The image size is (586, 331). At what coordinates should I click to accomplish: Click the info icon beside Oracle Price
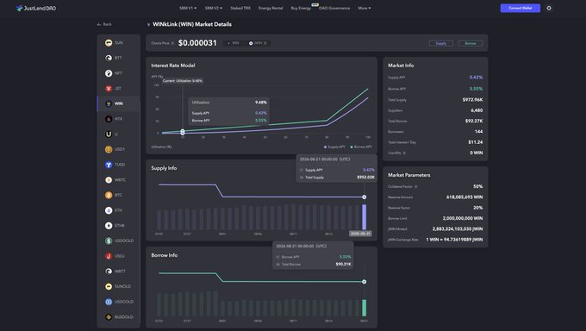172,43
